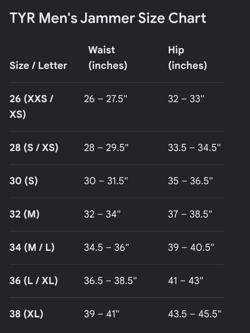The image size is (250, 333).
Task: Click the 36 (L / XL) size label
Action: [x=33, y=281]
